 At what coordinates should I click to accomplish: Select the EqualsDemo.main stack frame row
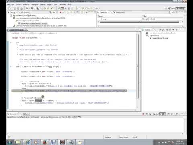[33, 23]
